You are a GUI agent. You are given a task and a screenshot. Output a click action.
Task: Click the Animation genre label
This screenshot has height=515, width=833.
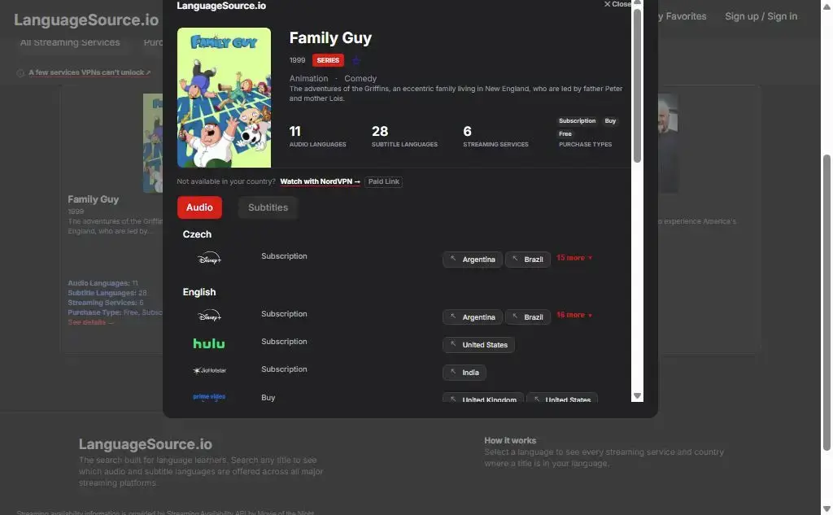pos(308,78)
